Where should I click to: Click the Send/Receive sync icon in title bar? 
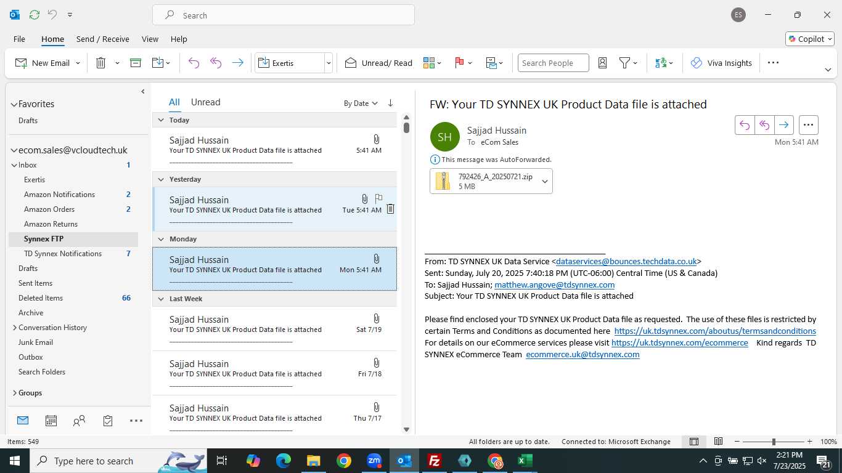(x=35, y=15)
